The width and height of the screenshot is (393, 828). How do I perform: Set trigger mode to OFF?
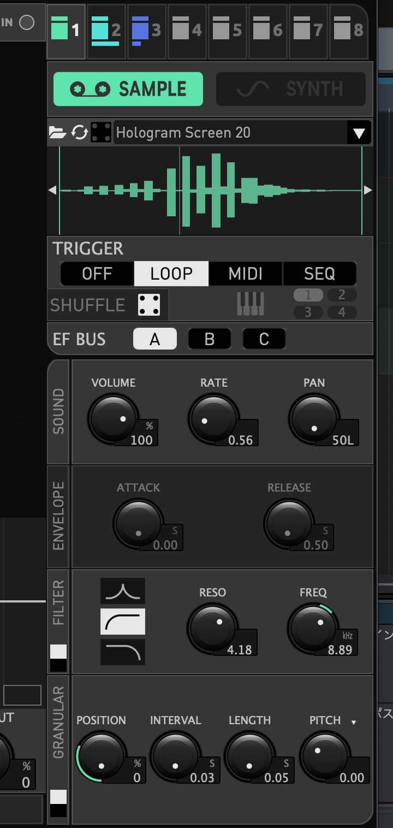coord(97,274)
